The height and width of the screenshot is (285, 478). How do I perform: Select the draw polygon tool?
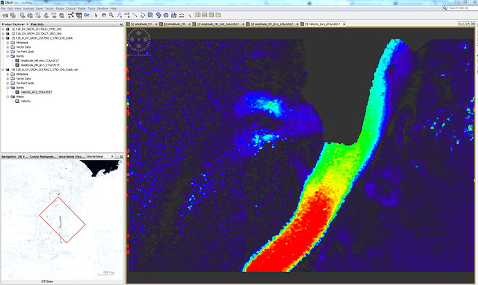click(x=158, y=15)
